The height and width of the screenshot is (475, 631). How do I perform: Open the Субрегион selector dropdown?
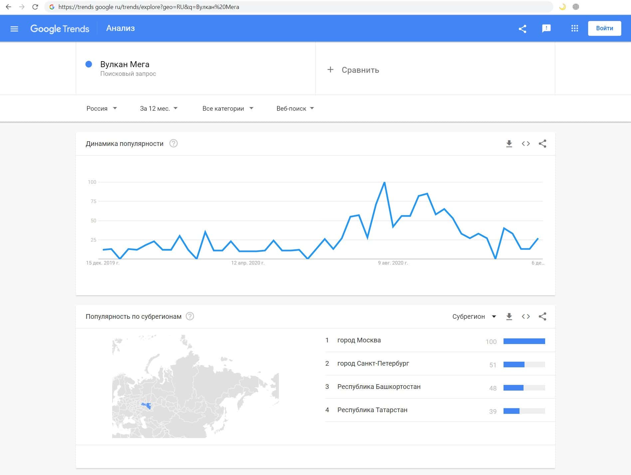[474, 316]
